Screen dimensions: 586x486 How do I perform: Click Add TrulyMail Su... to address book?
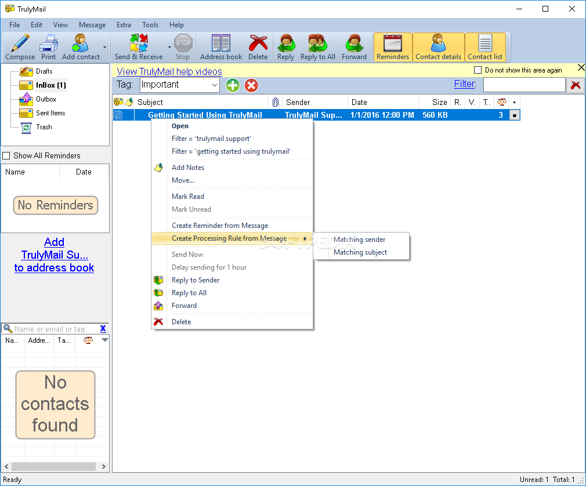pos(54,255)
